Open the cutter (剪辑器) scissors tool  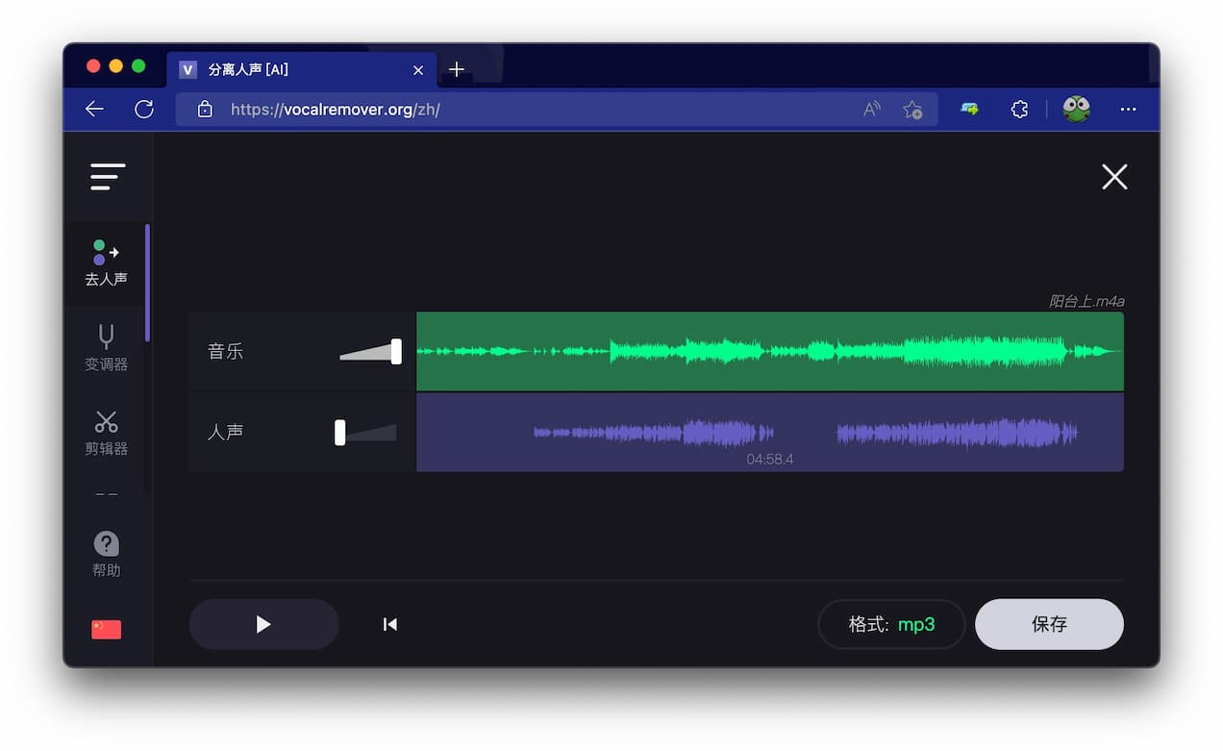coord(106,432)
